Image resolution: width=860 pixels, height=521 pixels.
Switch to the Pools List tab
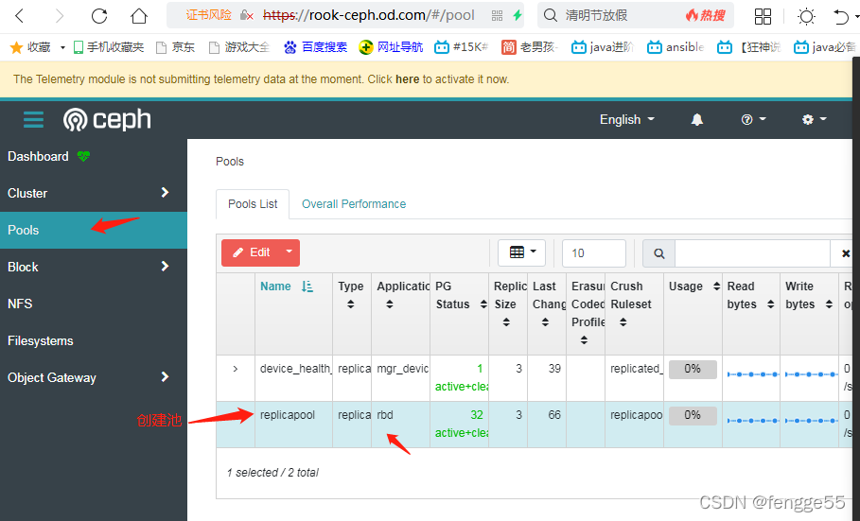coord(253,204)
